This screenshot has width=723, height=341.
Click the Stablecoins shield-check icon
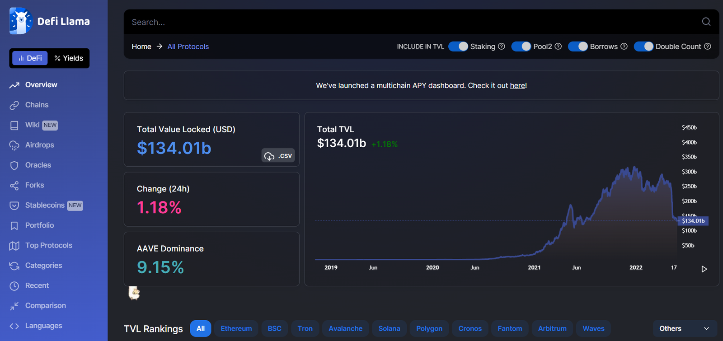[14, 206]
